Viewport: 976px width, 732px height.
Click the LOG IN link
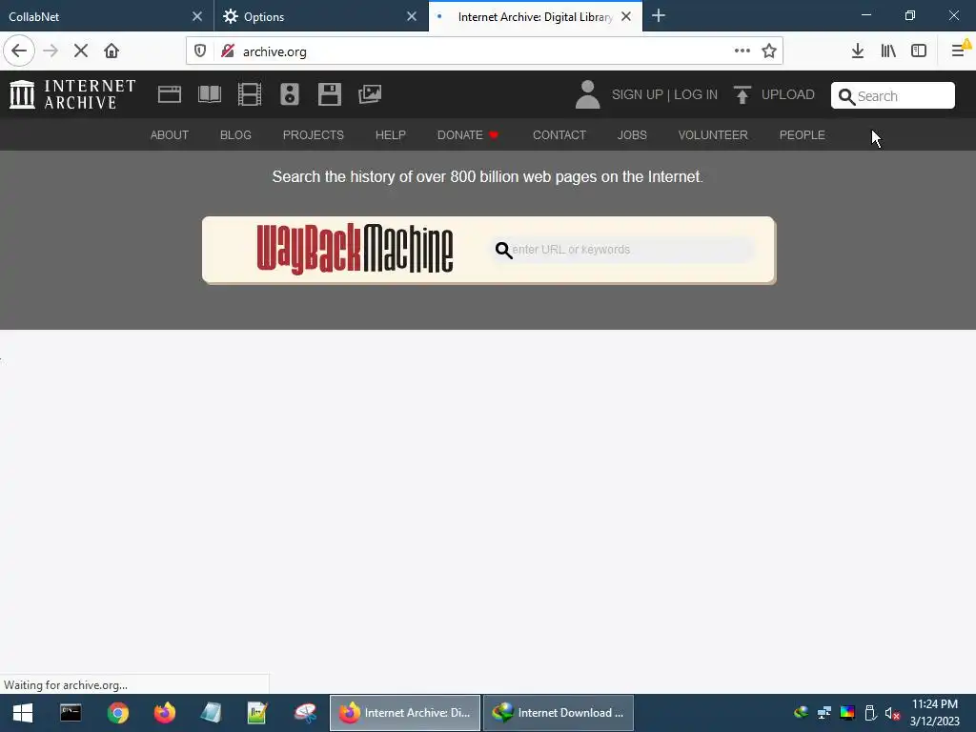click(696, 94)
